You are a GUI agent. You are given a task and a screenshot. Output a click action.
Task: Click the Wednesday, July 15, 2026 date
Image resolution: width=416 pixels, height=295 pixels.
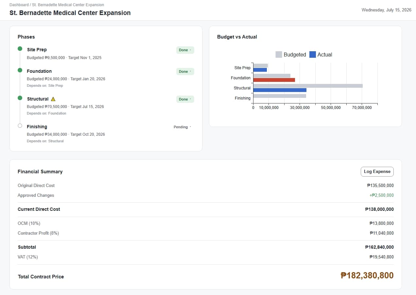tap(387, 10)
